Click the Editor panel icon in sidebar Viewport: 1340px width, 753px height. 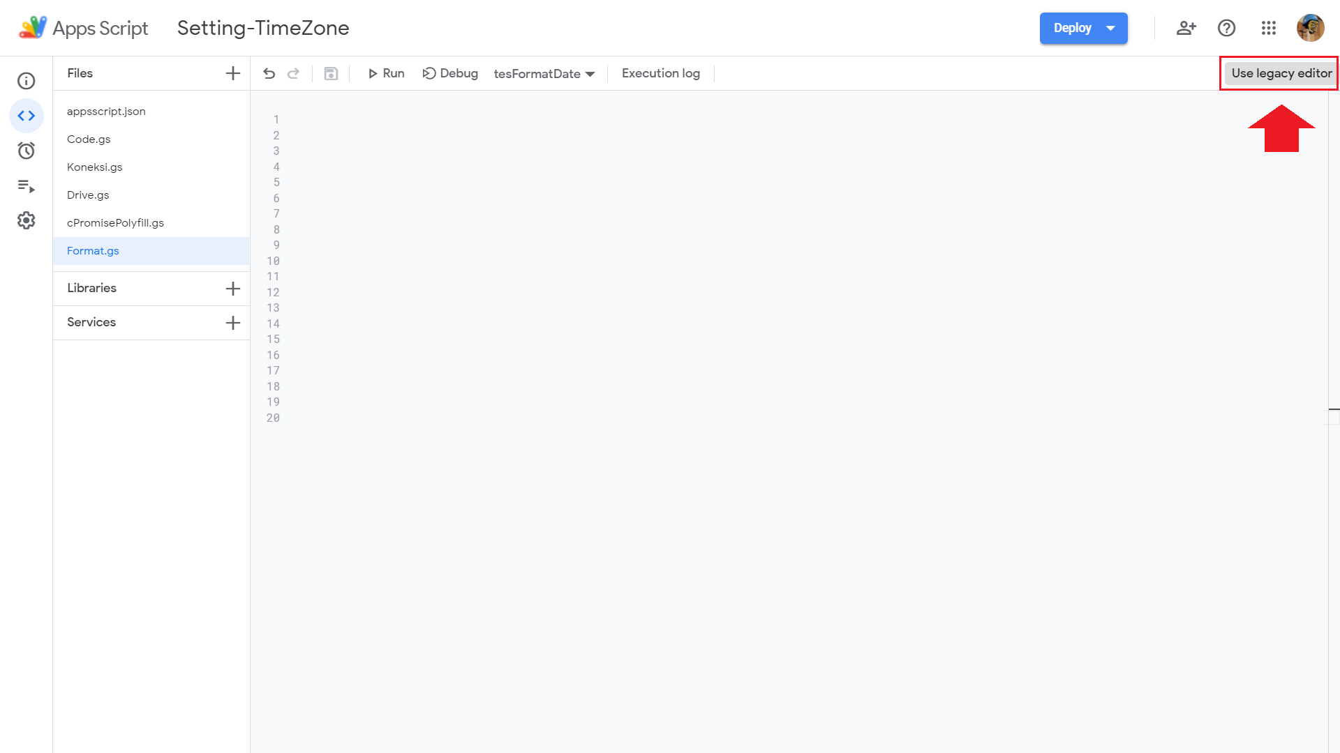pos(26,116)
